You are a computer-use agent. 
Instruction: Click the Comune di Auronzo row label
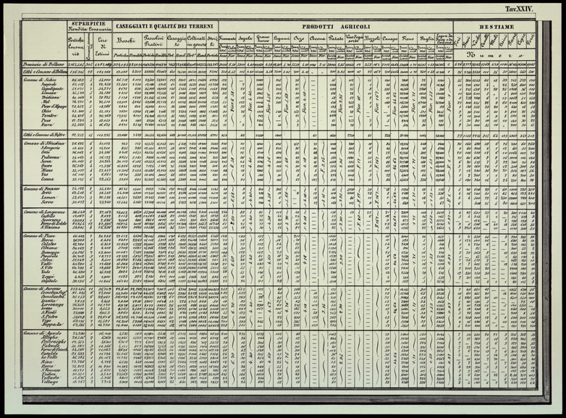(x=43, y=288)
